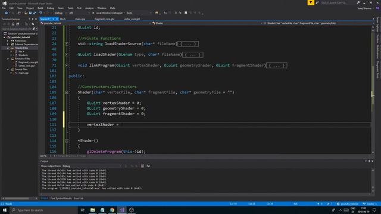Switch to the Error List tab
The width and height of the screenshot is (381, 214).
(79, 199)
